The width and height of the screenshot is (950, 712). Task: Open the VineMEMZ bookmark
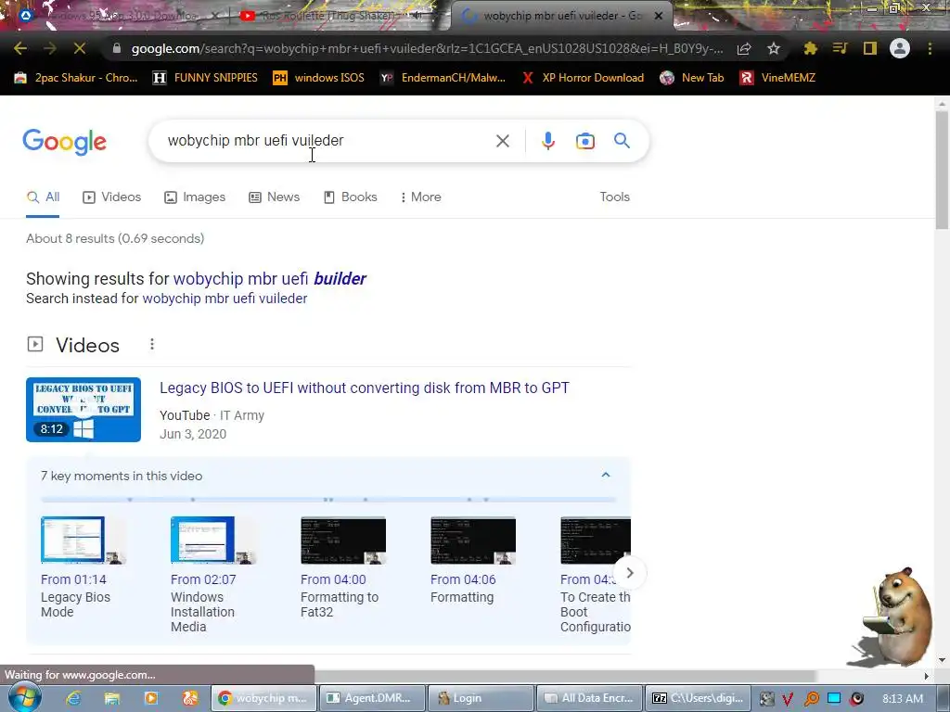coord(777,78)
